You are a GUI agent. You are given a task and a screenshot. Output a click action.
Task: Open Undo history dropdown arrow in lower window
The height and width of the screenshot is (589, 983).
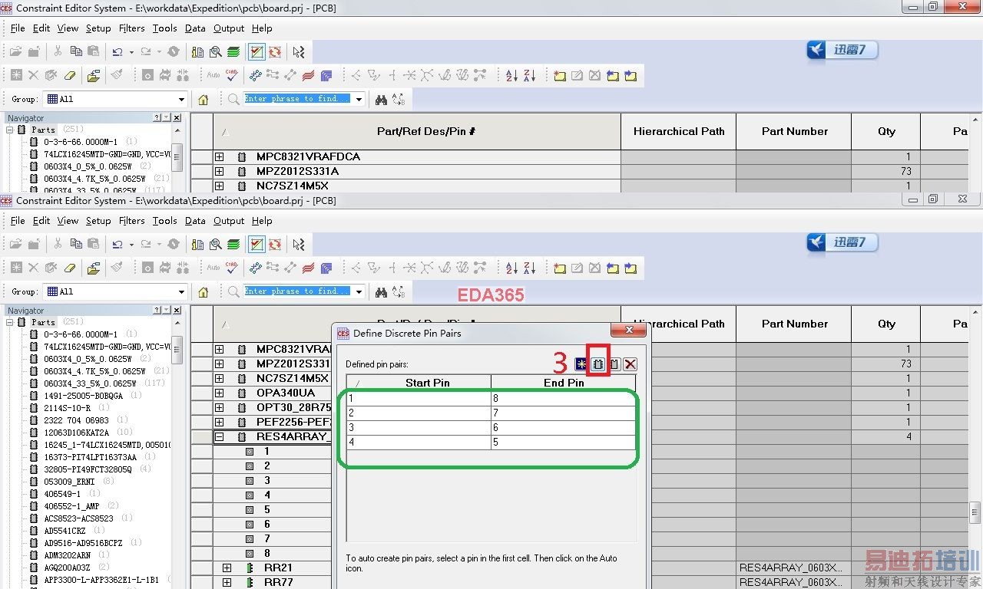tap(131, 245)
